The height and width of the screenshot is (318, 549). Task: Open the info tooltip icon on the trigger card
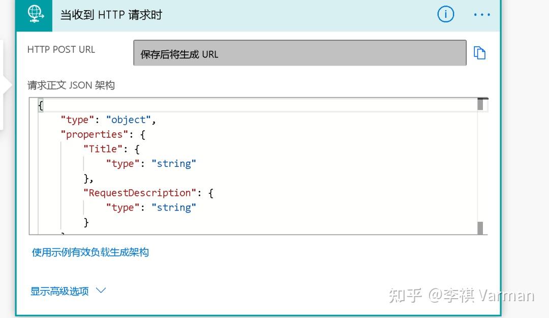point(446,14)
